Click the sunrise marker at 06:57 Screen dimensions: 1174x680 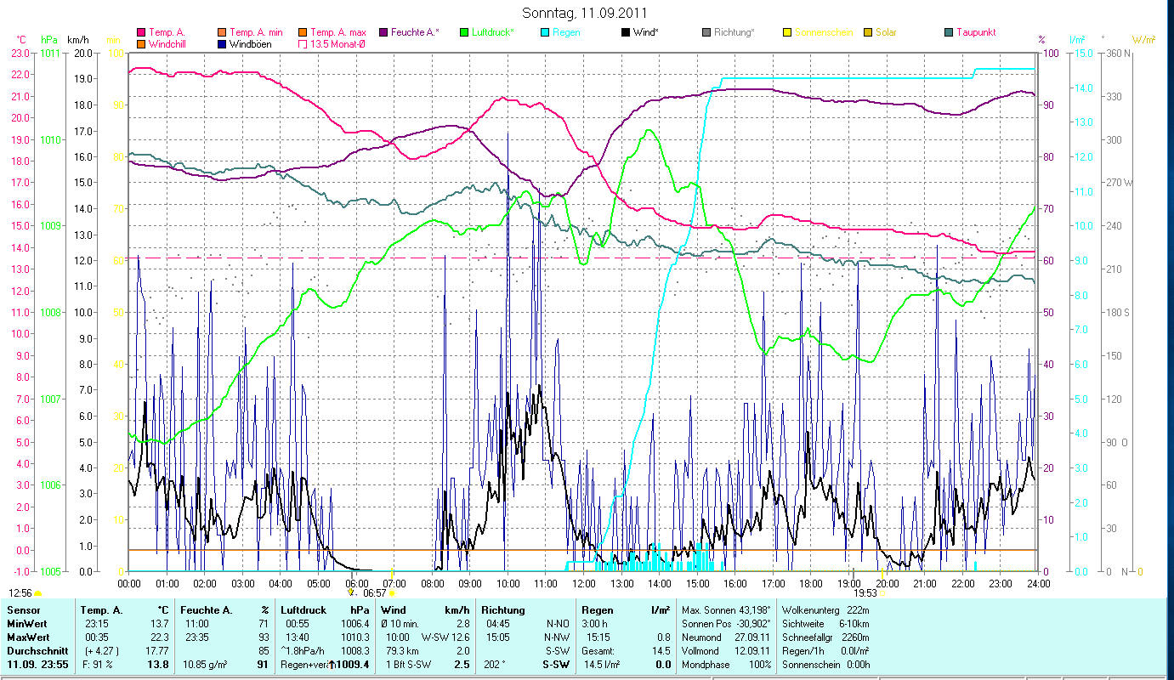391,592
